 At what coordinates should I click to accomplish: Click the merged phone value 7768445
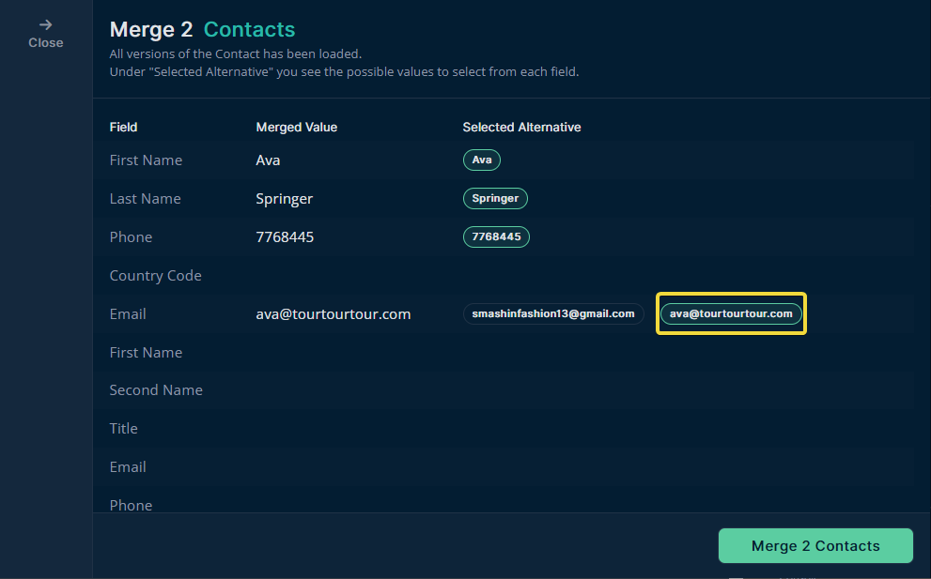pyautogui.click(x=285, y=237)
